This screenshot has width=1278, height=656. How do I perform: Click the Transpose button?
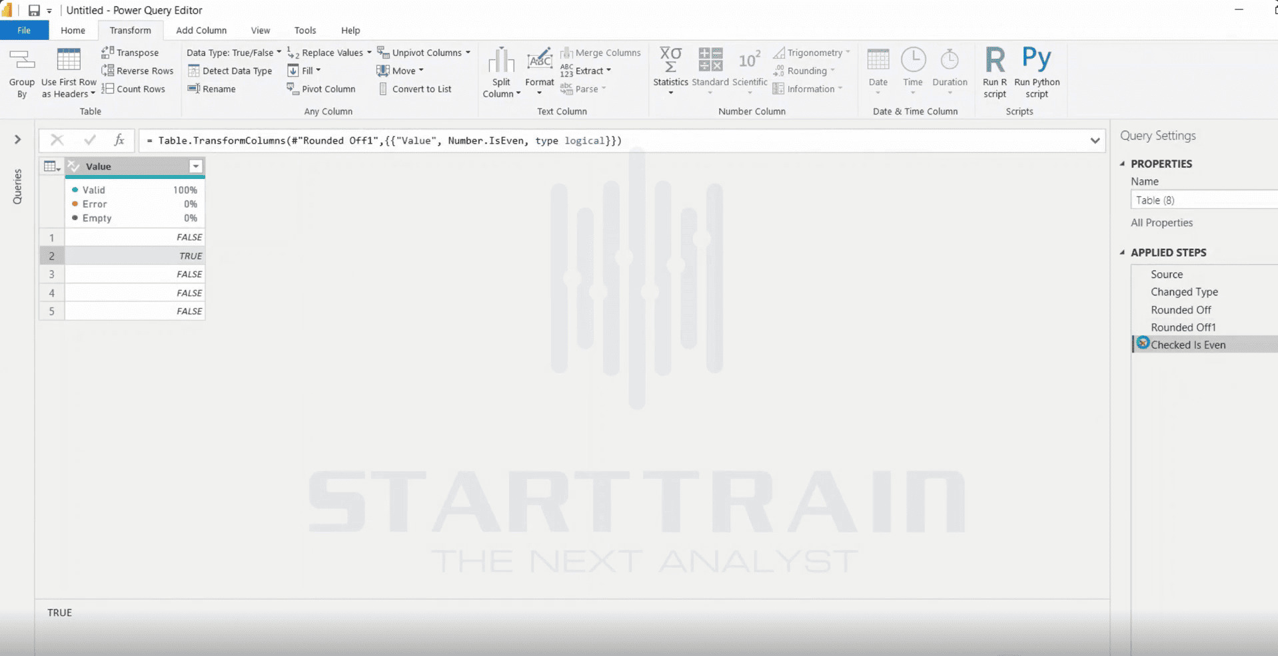131,53
